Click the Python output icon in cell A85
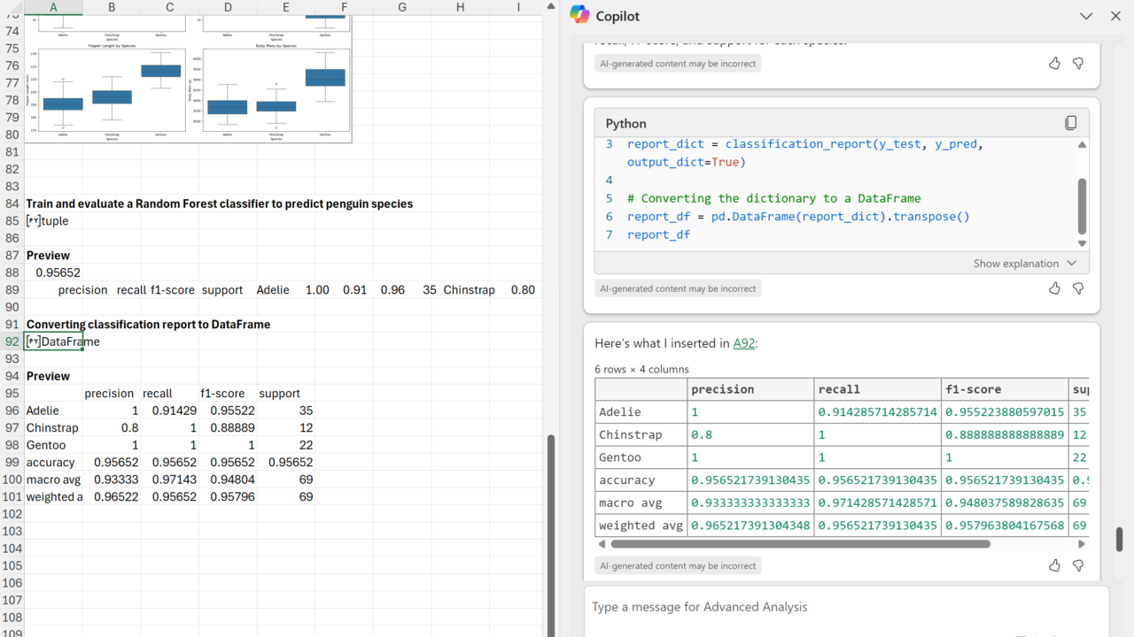Image resolution: width=1134 pixels, height=637 pixels. tap(33, 221)
